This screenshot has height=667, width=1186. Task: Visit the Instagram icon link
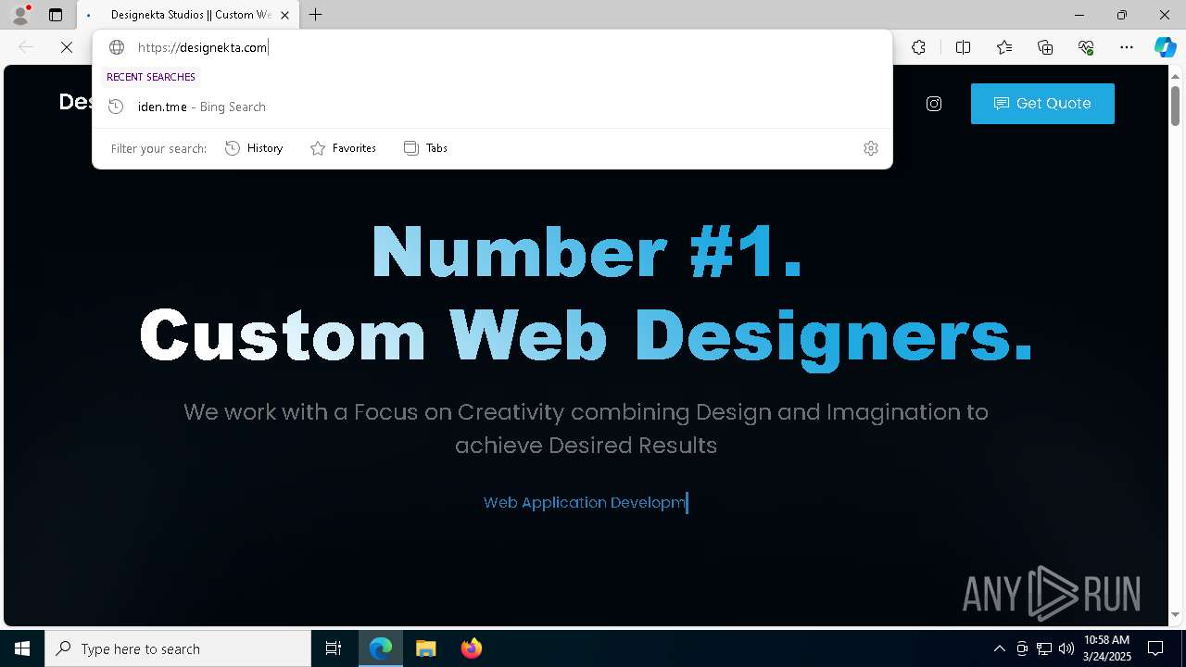pos(934,104)
